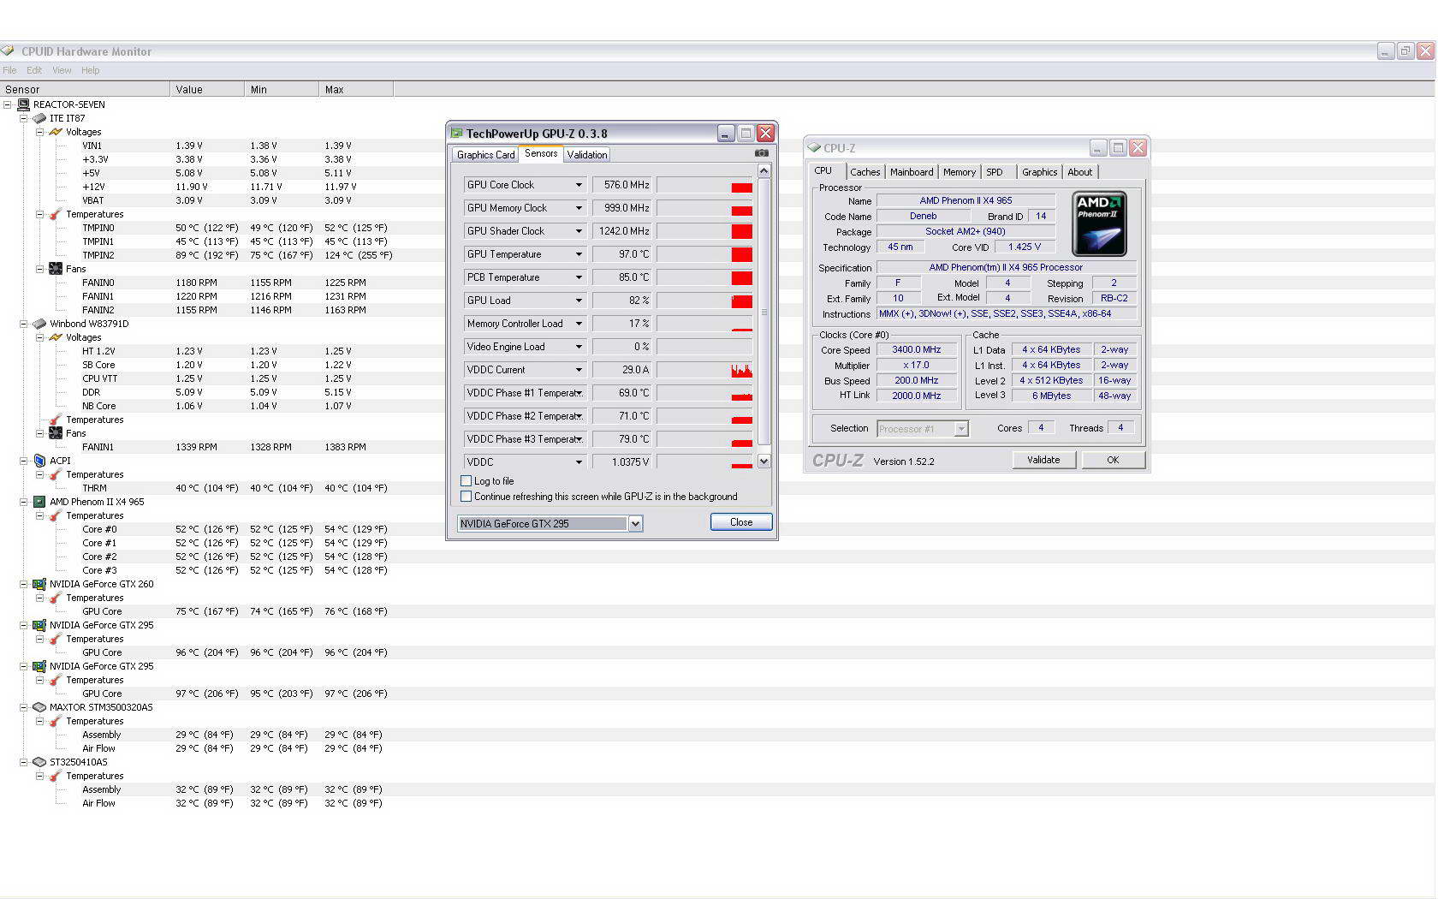The height and width of the screenshot is (899, 1438).
Task: Click the AMD Phenom II logo in CPU-Z
Action: (x=1099, y=223)
